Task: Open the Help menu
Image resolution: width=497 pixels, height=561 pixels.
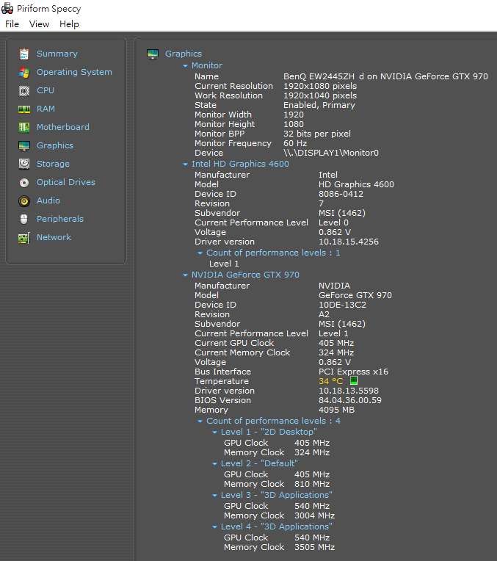Action: point(69,24)
